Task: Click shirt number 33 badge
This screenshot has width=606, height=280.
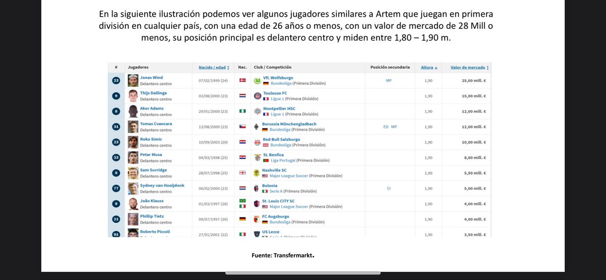Action: coord(117,158)
